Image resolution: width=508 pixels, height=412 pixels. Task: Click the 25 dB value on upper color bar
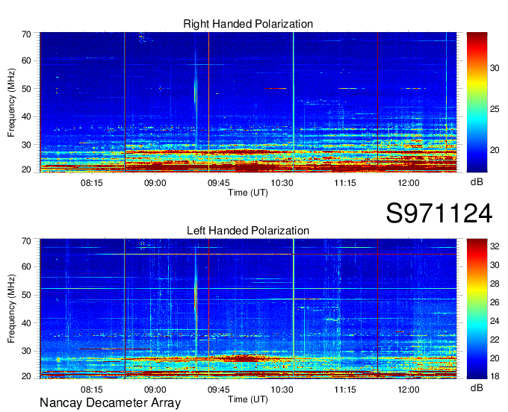[x=495, y=109]
